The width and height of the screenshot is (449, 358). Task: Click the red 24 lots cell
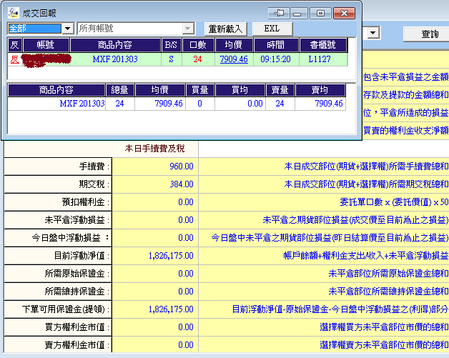point(197,59)
